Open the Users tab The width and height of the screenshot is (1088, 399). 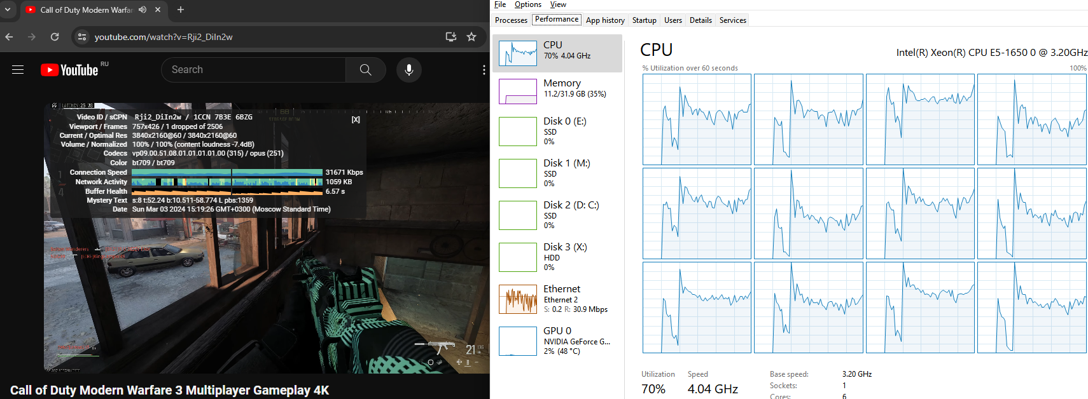coord(673,20)
